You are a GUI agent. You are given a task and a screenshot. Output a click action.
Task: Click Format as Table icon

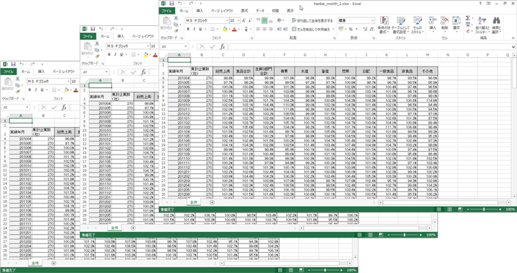click(x=400, y=25)
